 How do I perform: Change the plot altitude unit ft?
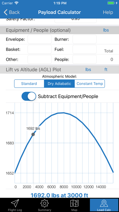(x=106, y=69)
